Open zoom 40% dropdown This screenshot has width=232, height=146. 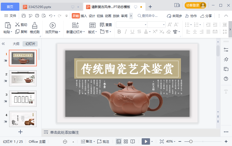pyautogui.click(x=171, y=141)
